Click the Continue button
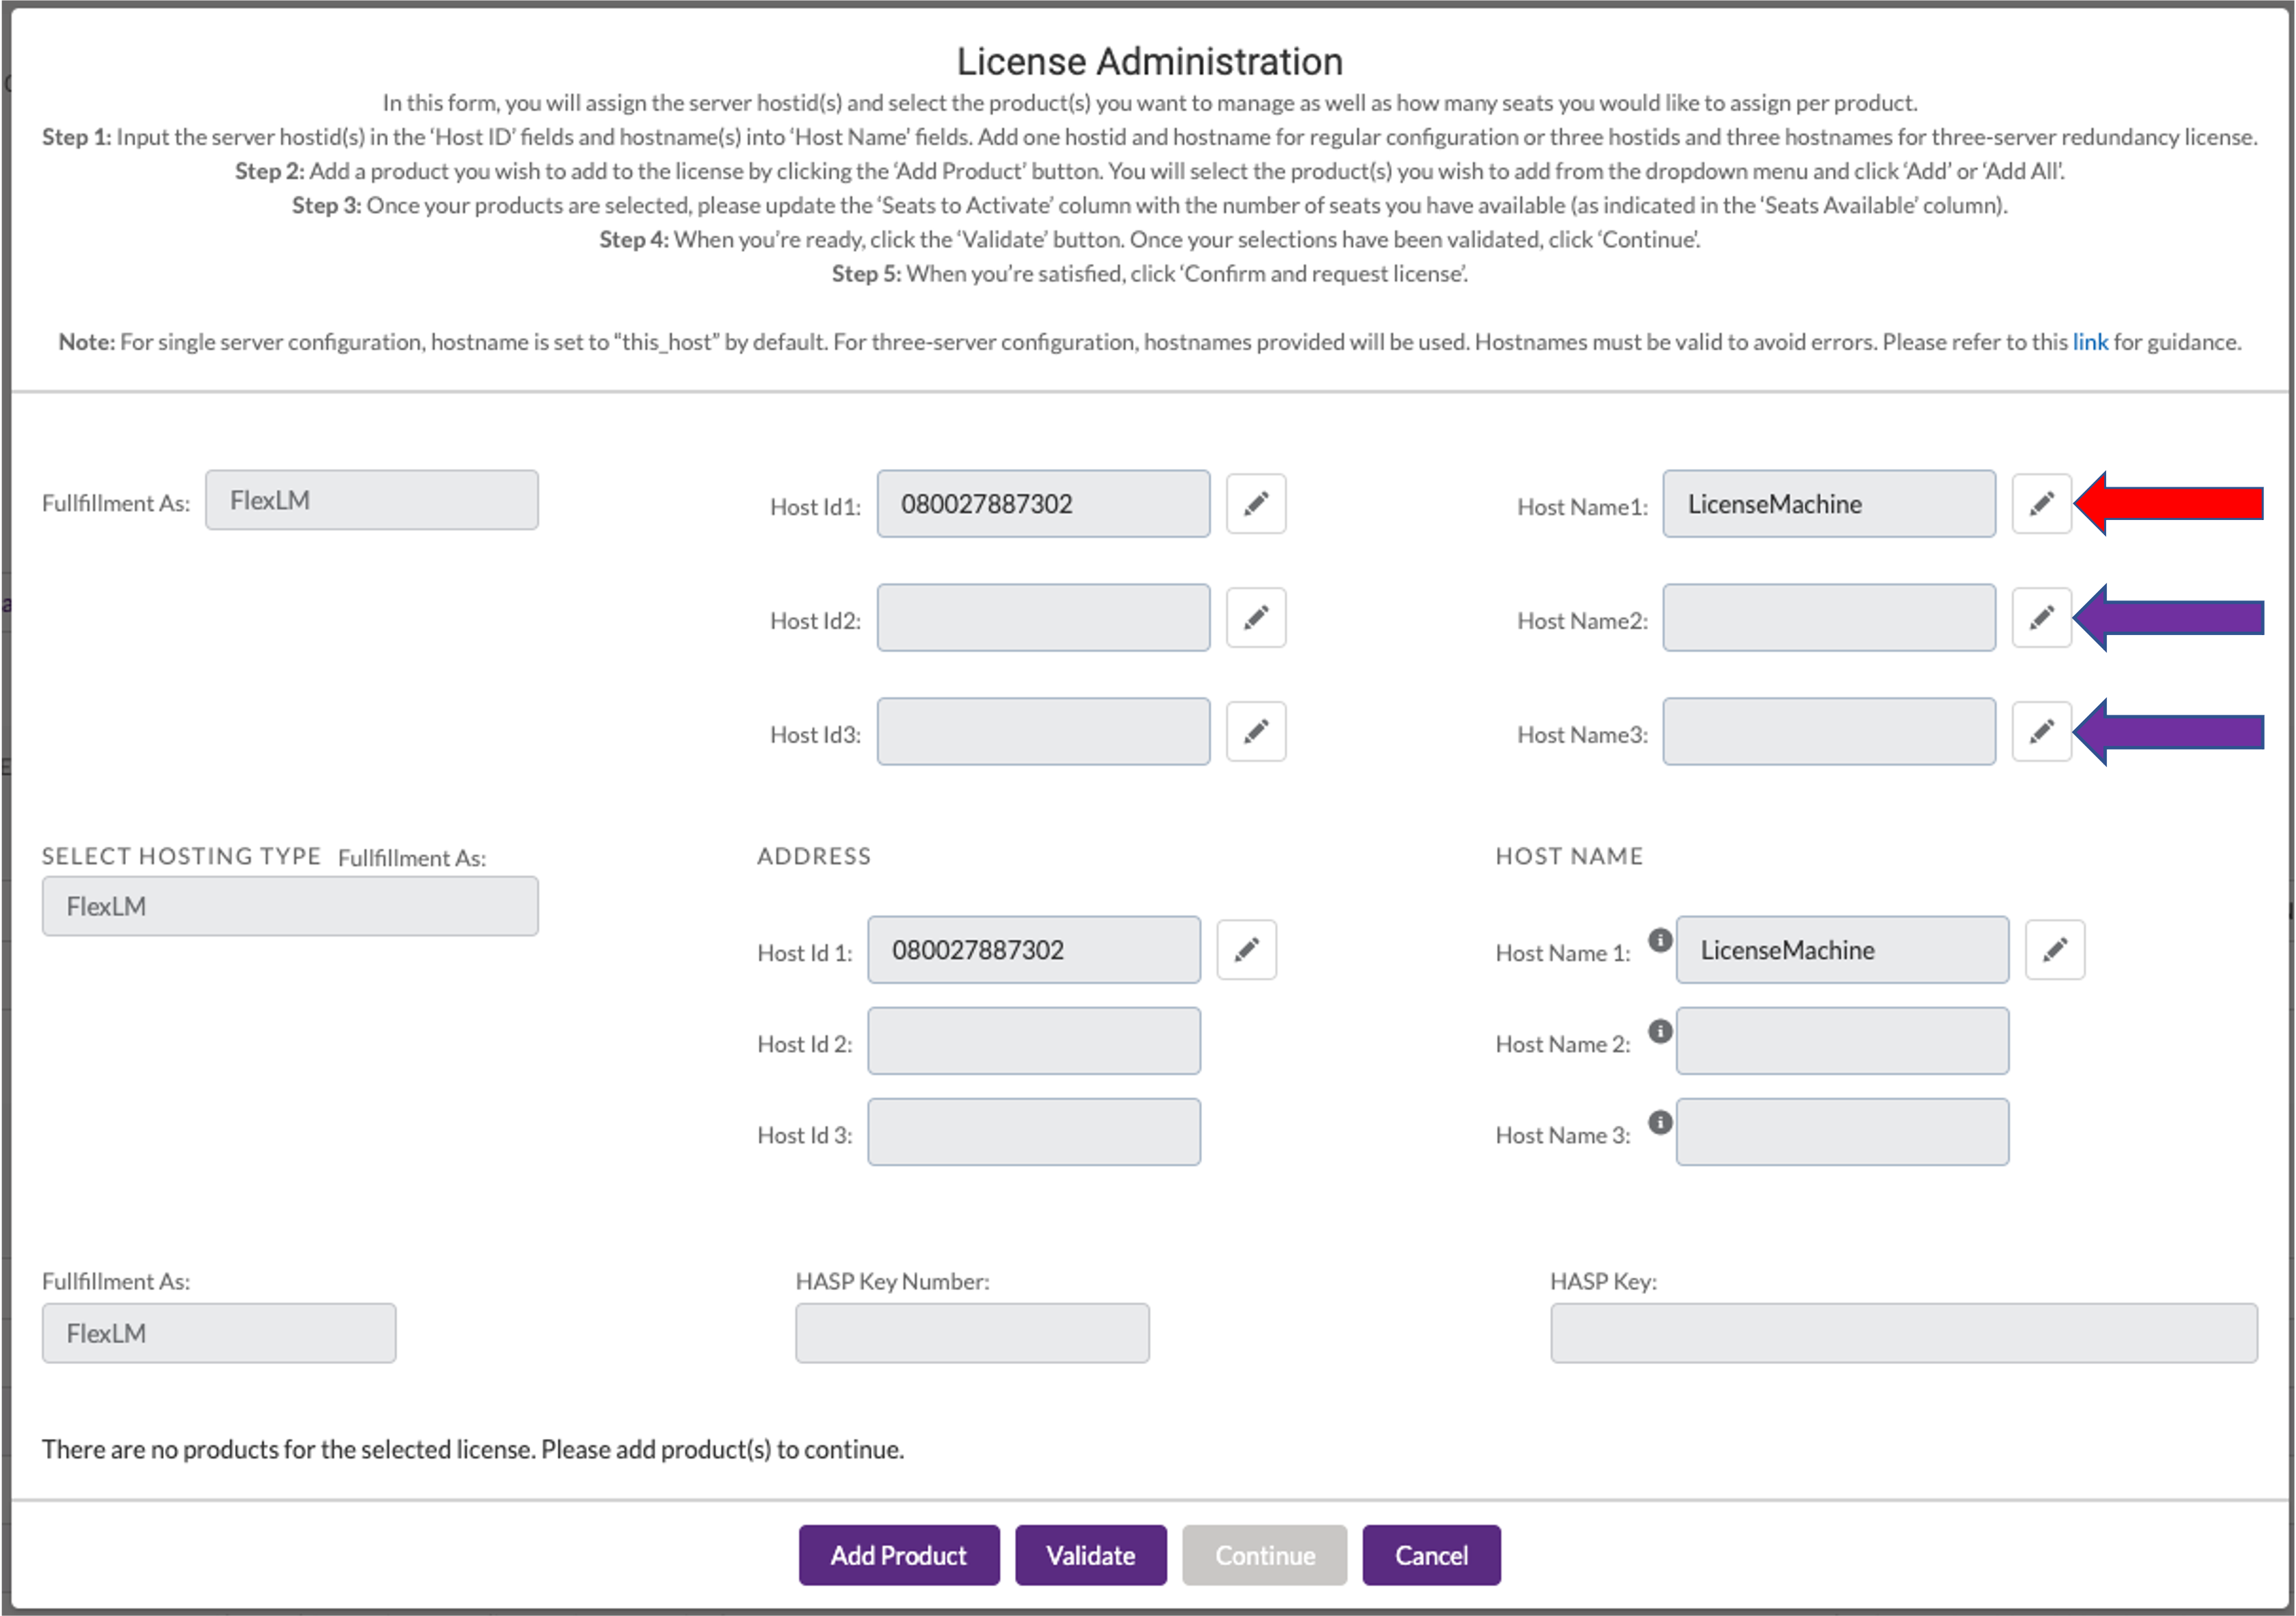 pos(1264,1555)
